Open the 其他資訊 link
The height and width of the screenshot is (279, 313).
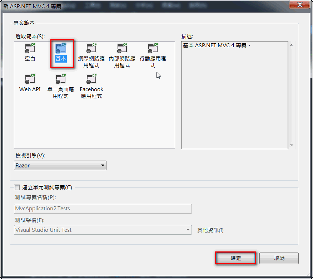point(210,230)
